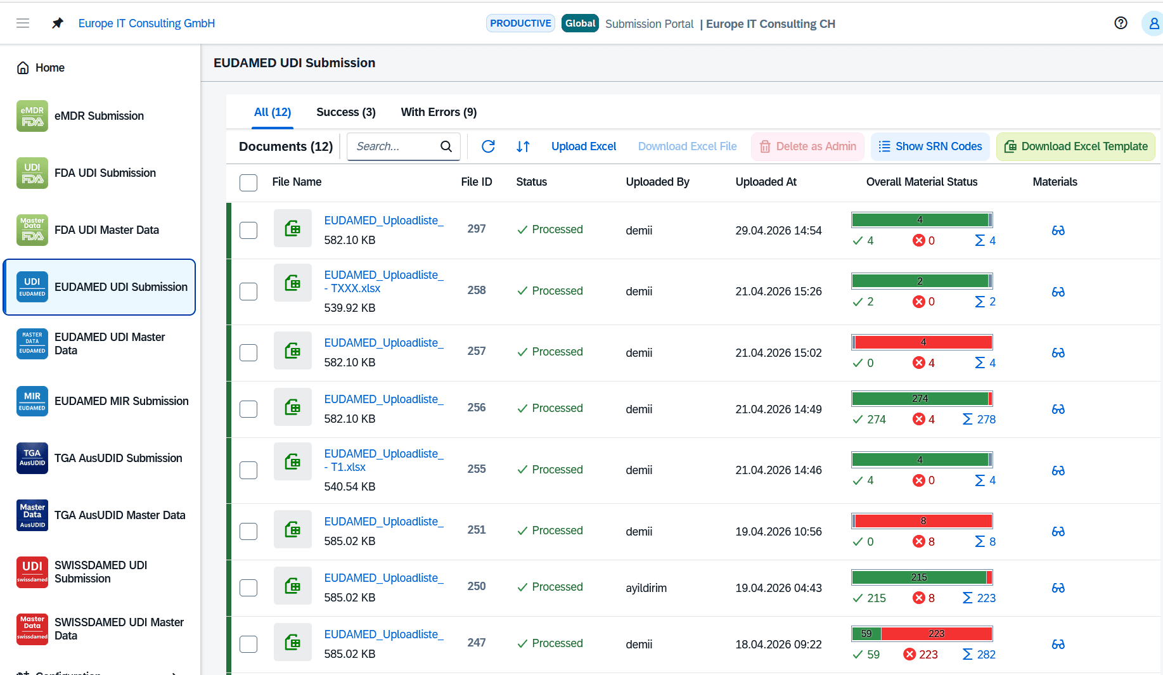Switch to the With Errors (9) tab
The width and height of the screenshot is (1163, 675).
(x=439, y=112)
